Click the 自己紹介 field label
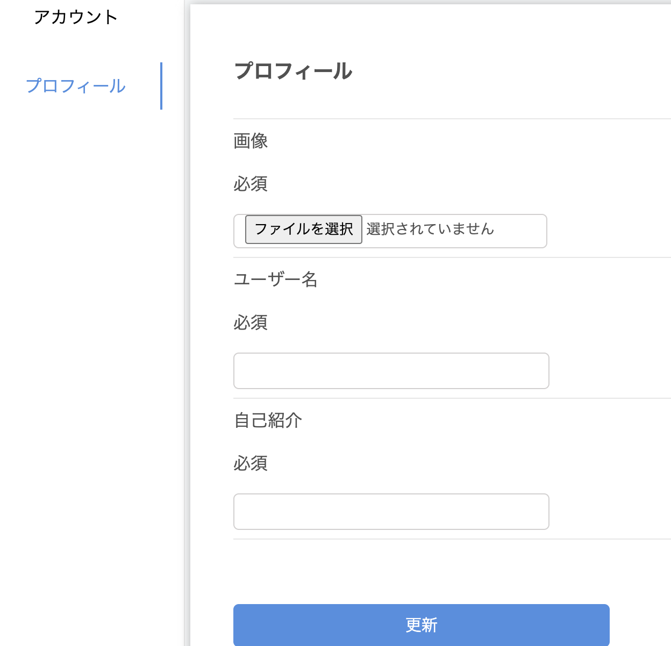This screenshot has height=646, width=671. coord(267,421)
